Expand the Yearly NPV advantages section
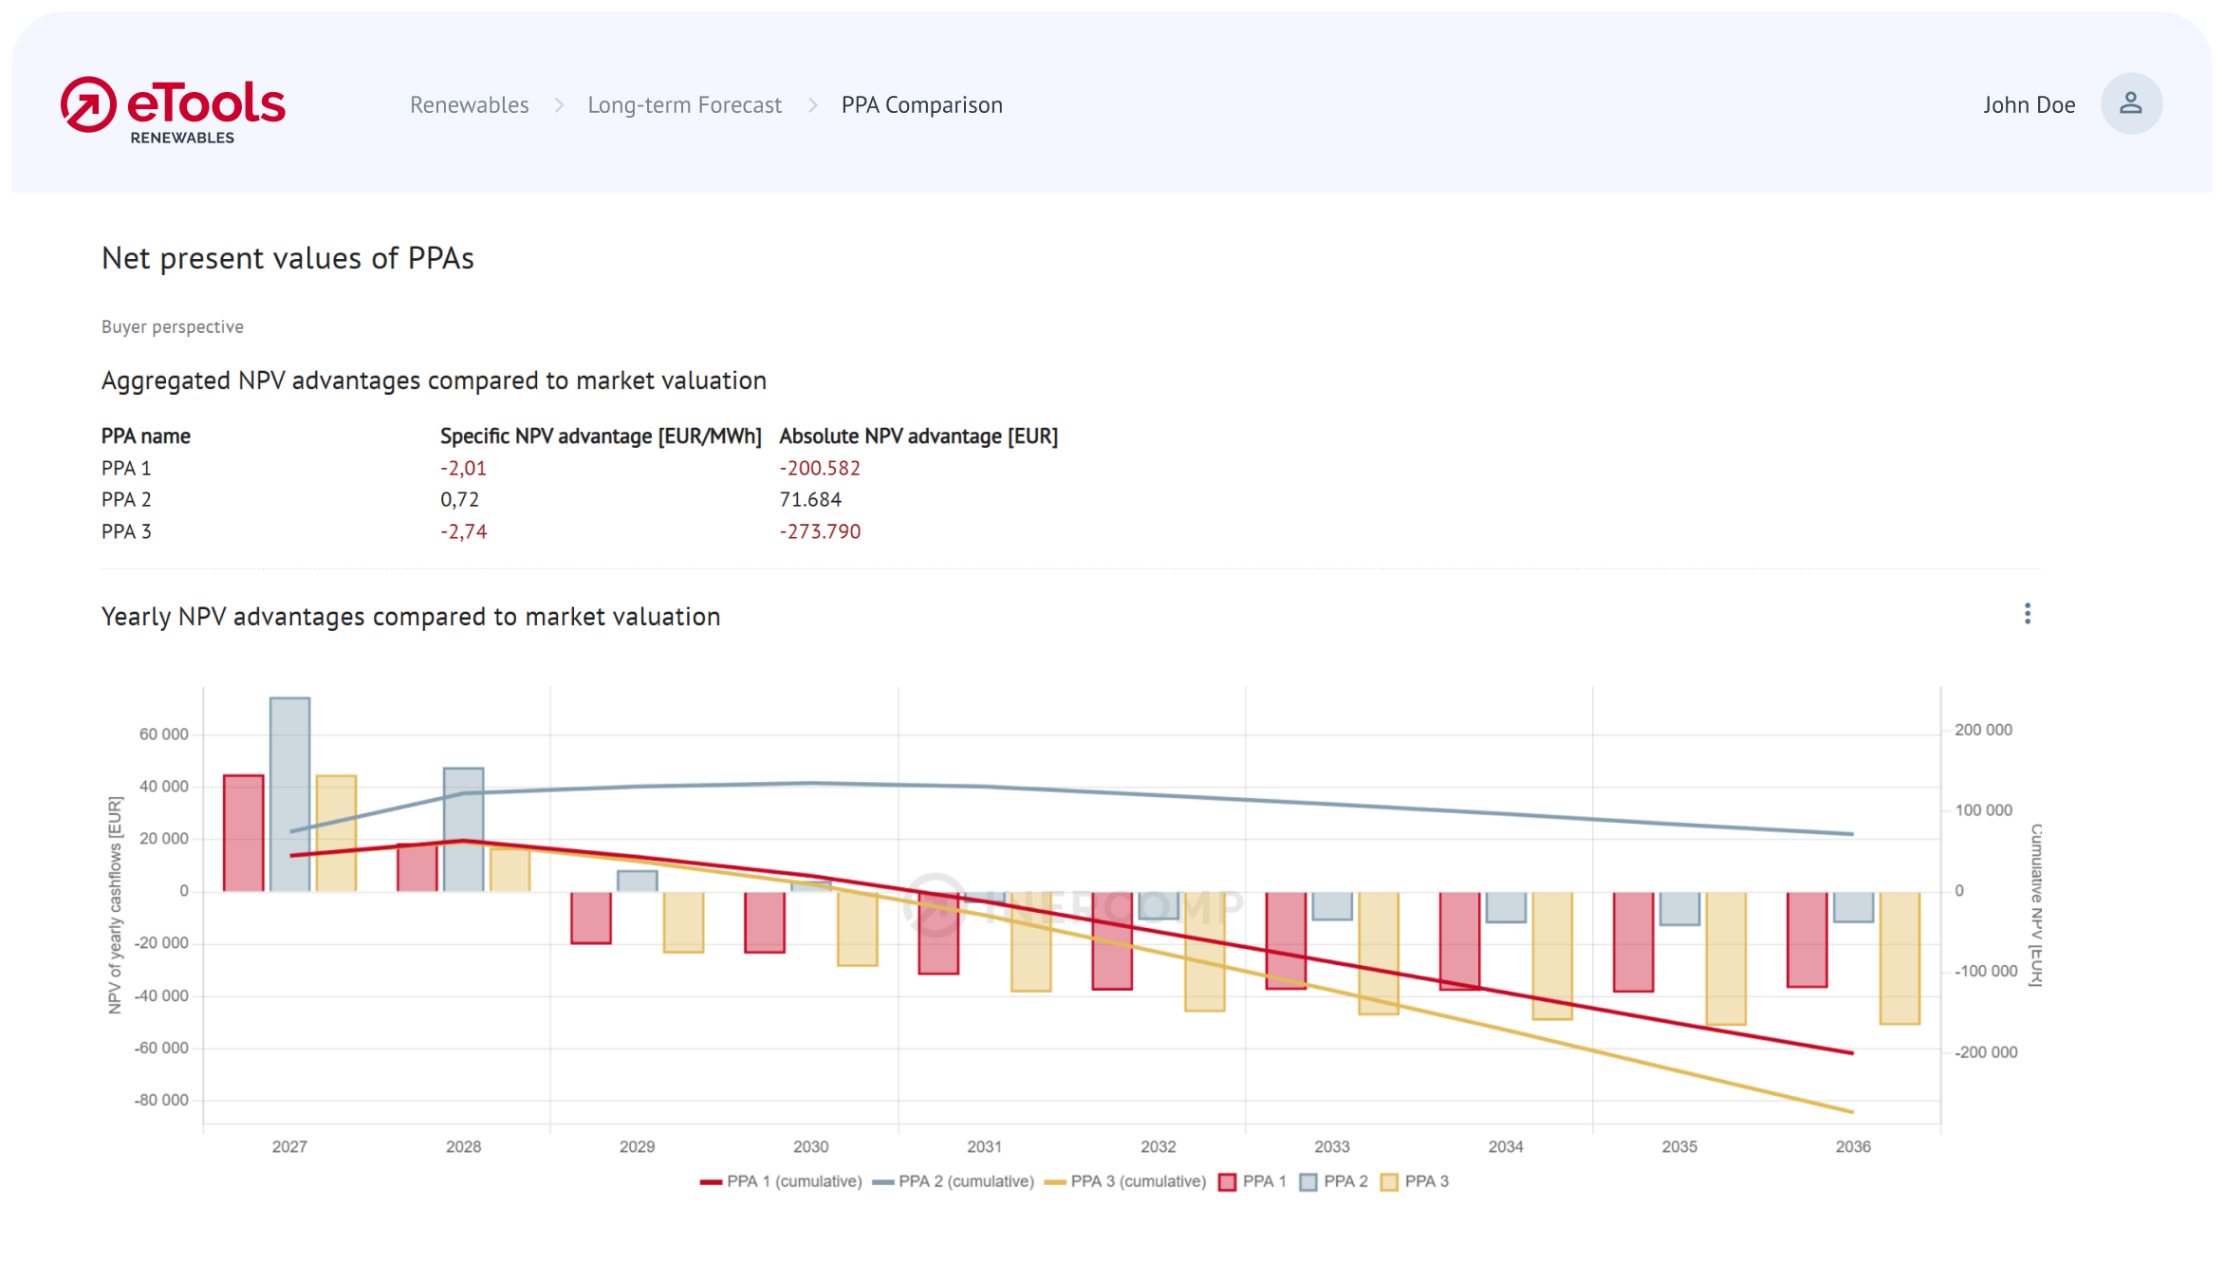This screenshot has height=1263, width=2224. coord(410,616)
